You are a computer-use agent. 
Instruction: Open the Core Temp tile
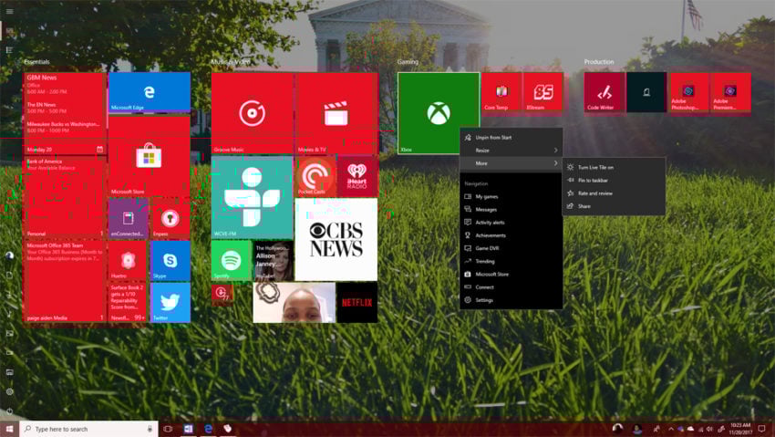[x=501, y=92]
